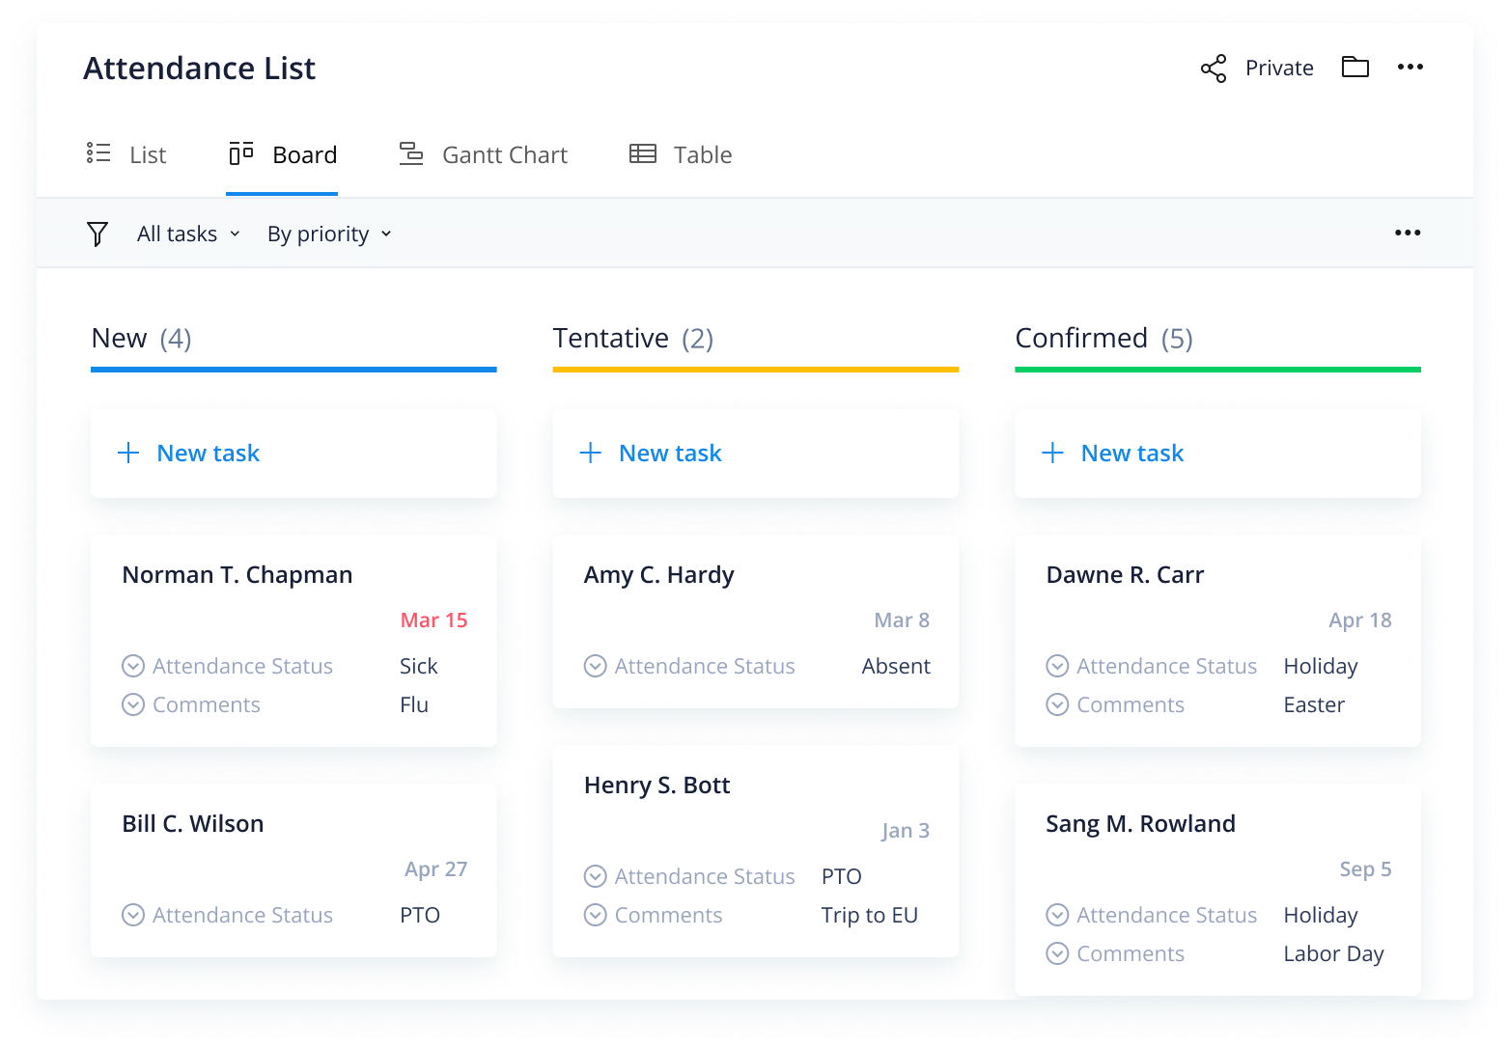This screenshot has height=1047, width=1508.
Task: Click Attendance Status chevron icon on Bill C. Wilson card
Action: 133,915
